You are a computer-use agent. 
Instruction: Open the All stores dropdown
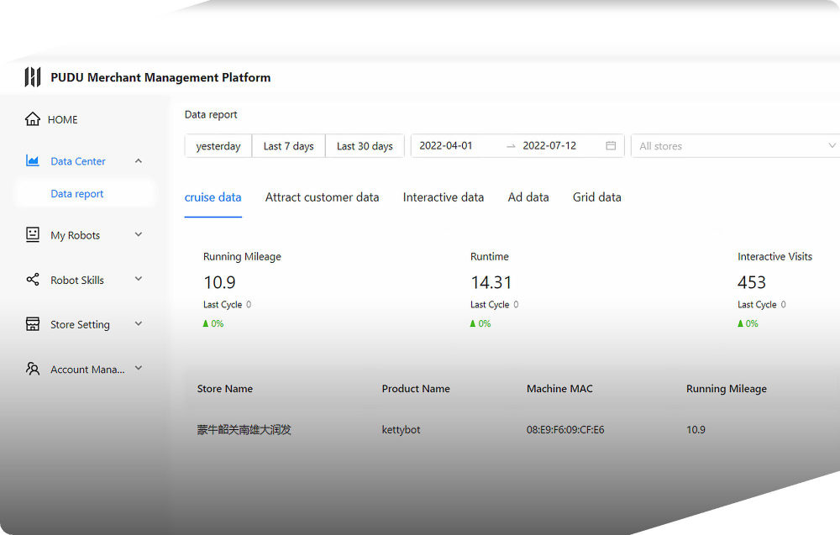coord(736,145)
